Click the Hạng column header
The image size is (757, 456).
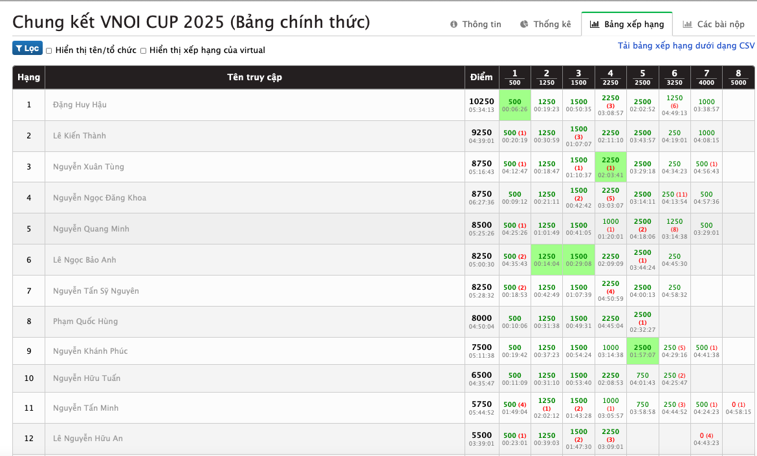28,77
